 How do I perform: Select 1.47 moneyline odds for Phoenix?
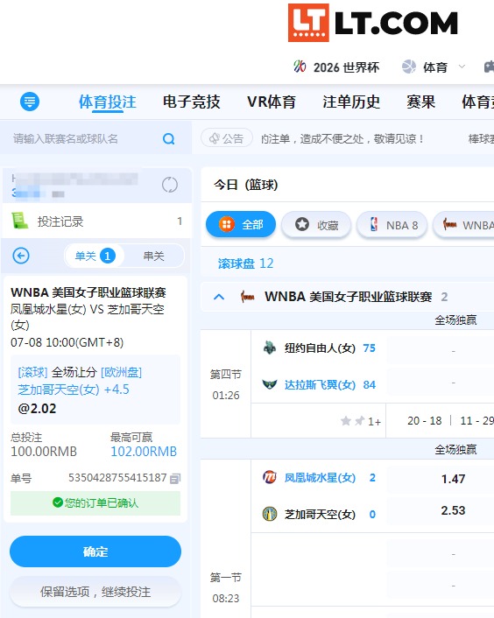pyautogui.click(x=454, y=479)
